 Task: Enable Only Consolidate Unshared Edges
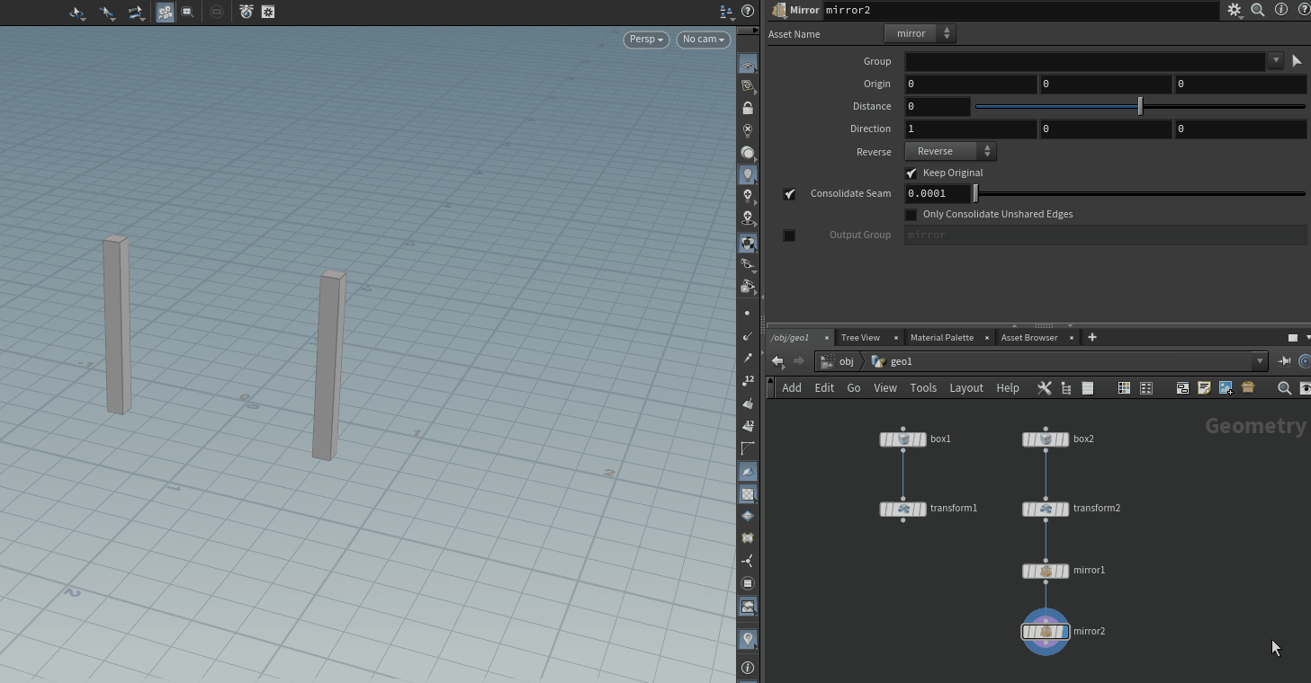pyautogui.click(x=911, y=215)
